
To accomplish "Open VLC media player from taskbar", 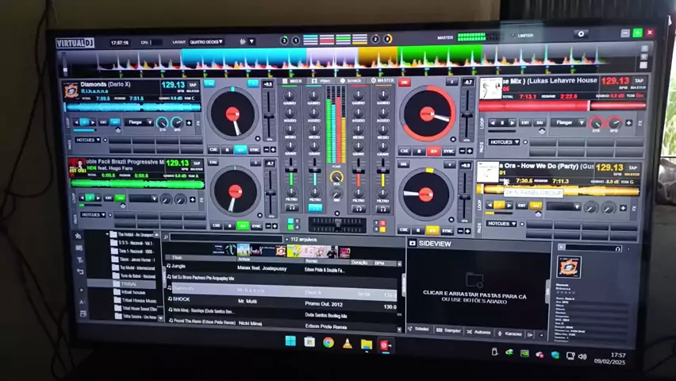I will coord(347,344).
